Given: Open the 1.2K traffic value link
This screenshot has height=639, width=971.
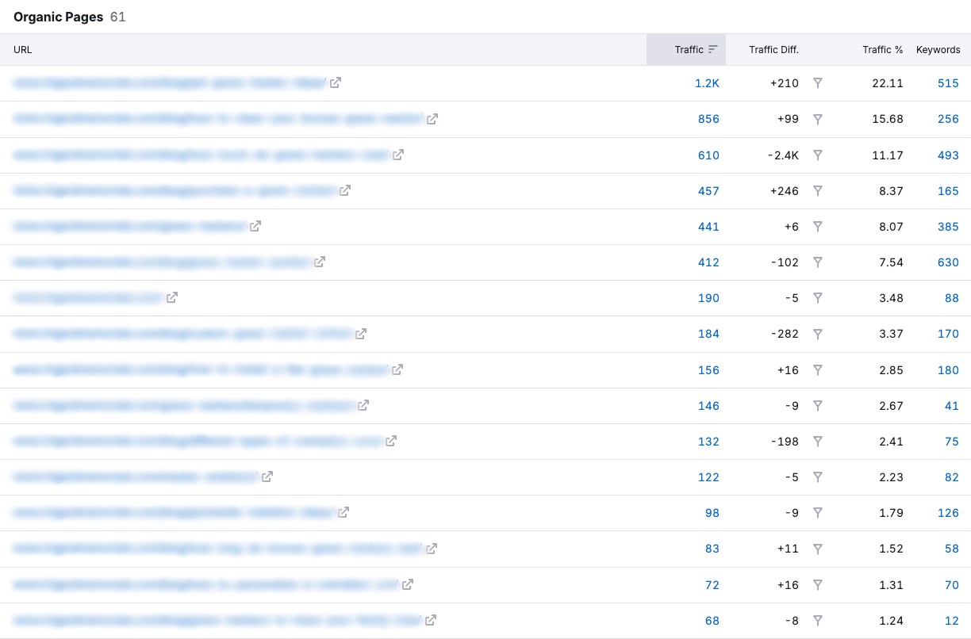Looking at the screenshot, I should 707,83.
